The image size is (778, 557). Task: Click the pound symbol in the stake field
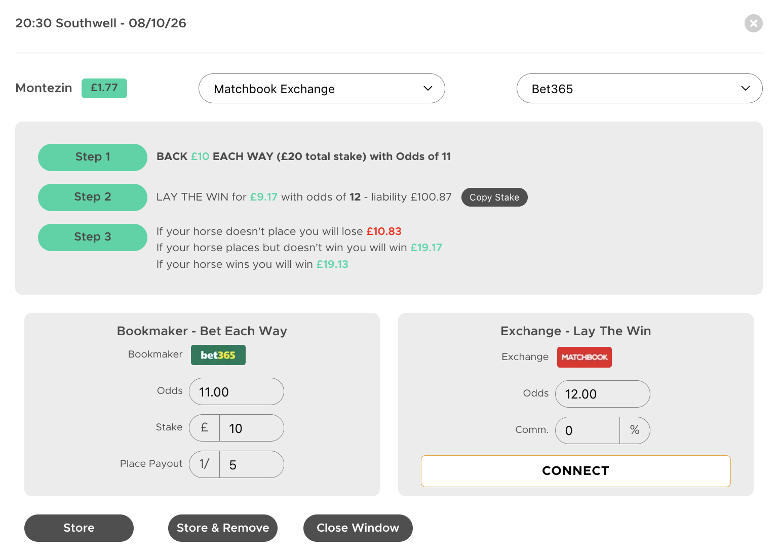[205, 428]
